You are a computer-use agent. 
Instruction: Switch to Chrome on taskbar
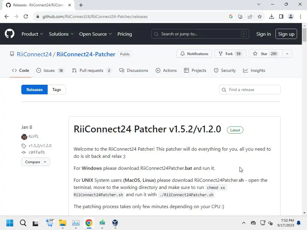pos(89,223)
